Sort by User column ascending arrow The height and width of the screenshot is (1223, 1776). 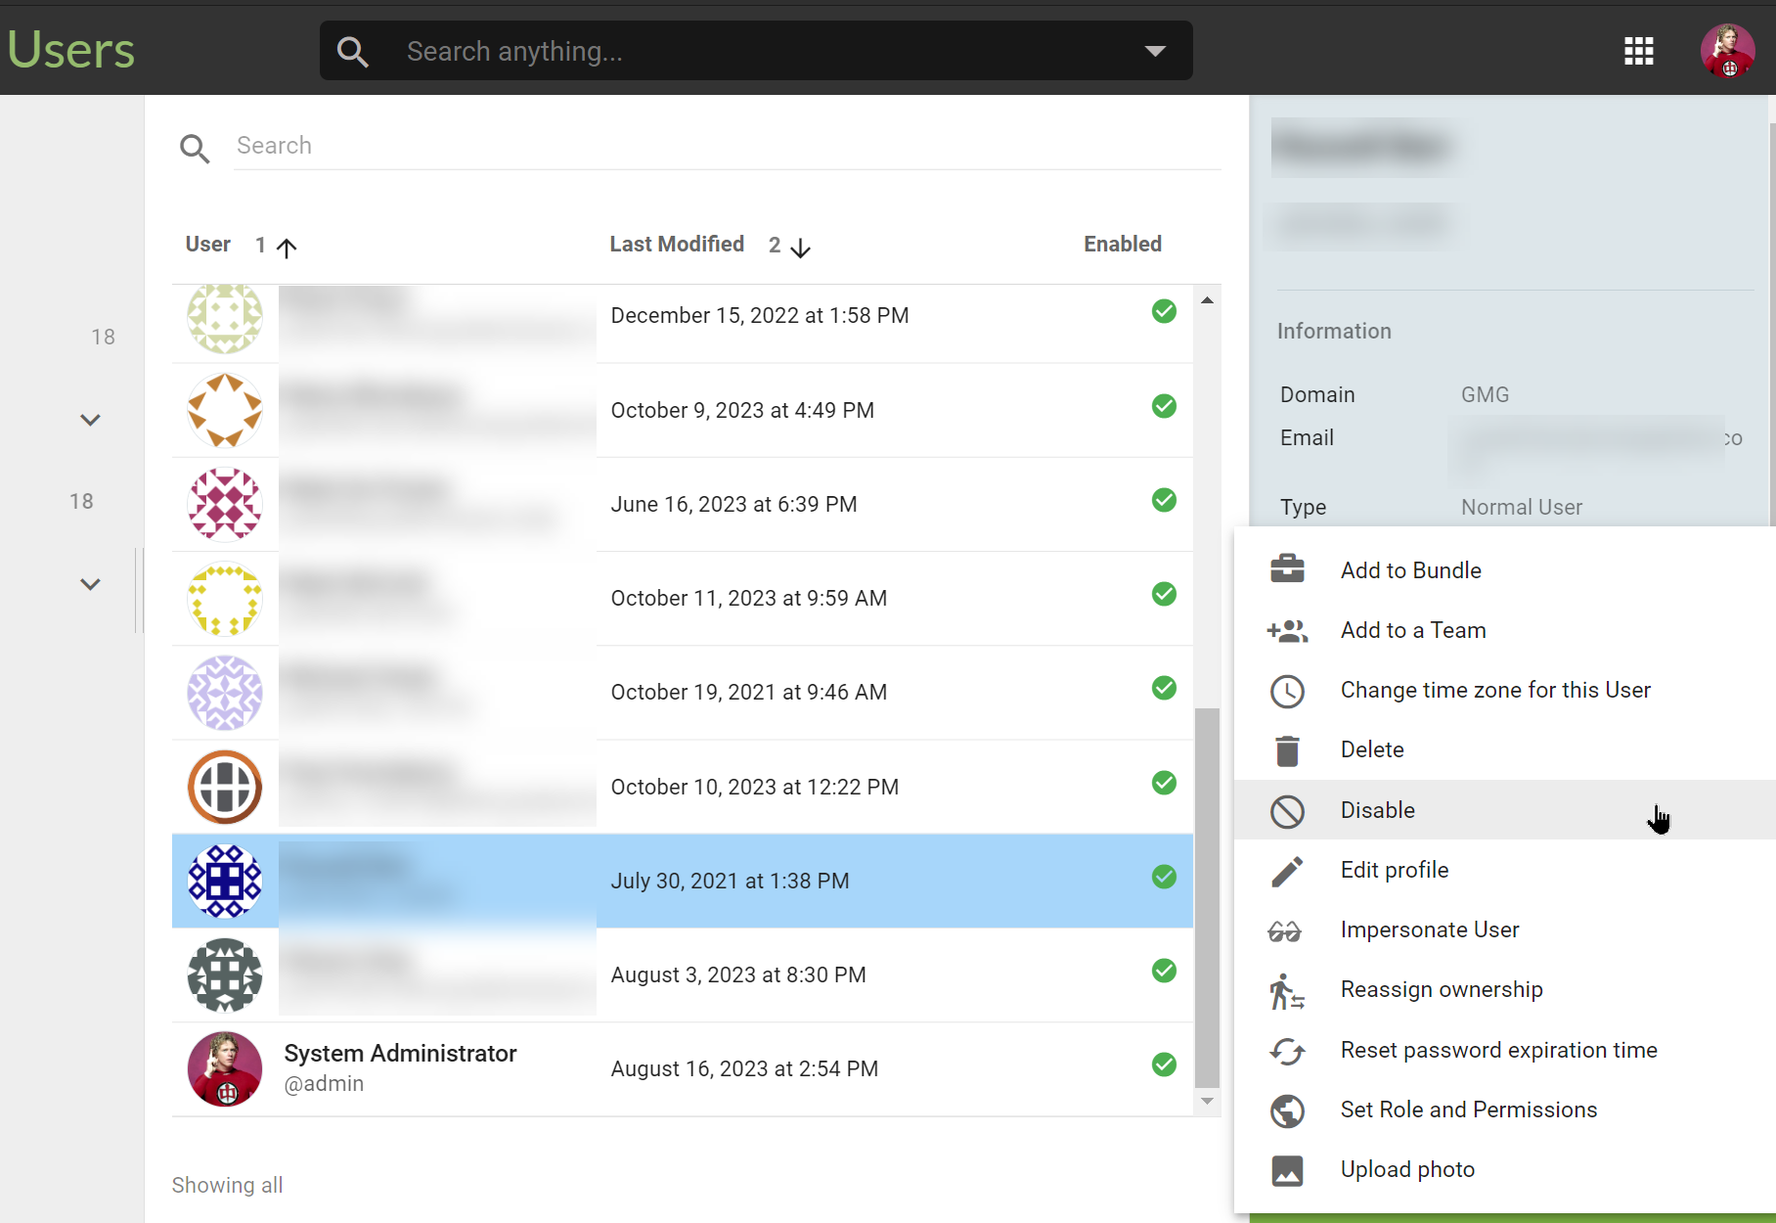pos(287,248)
